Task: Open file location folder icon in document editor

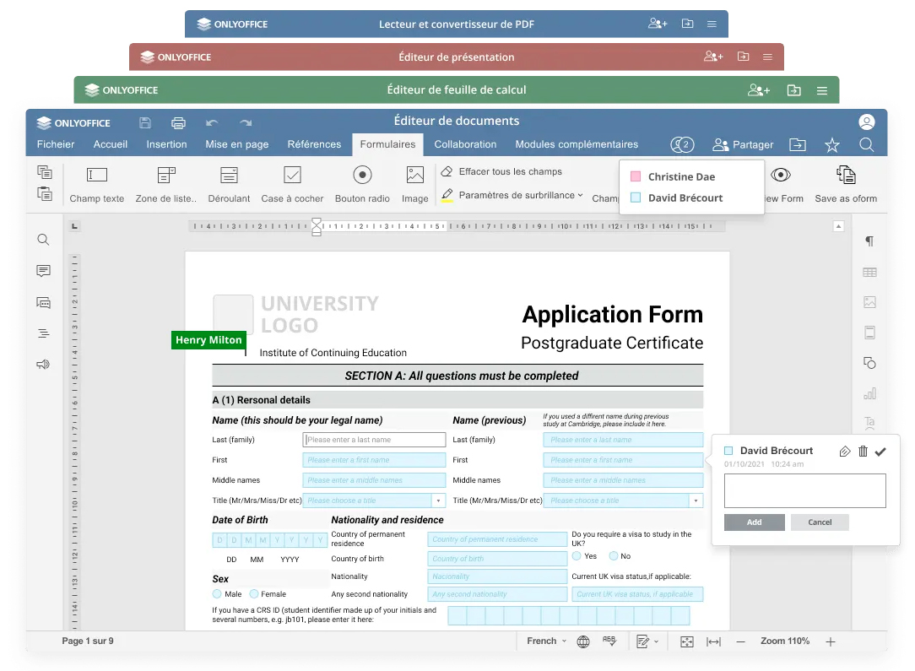Action: [797, 144]
